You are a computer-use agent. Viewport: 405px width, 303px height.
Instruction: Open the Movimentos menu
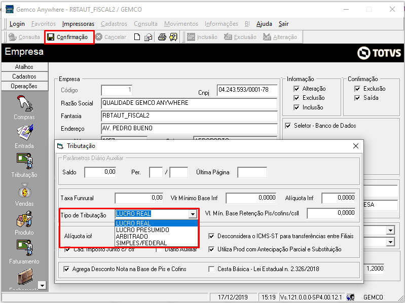coord(181,24)
